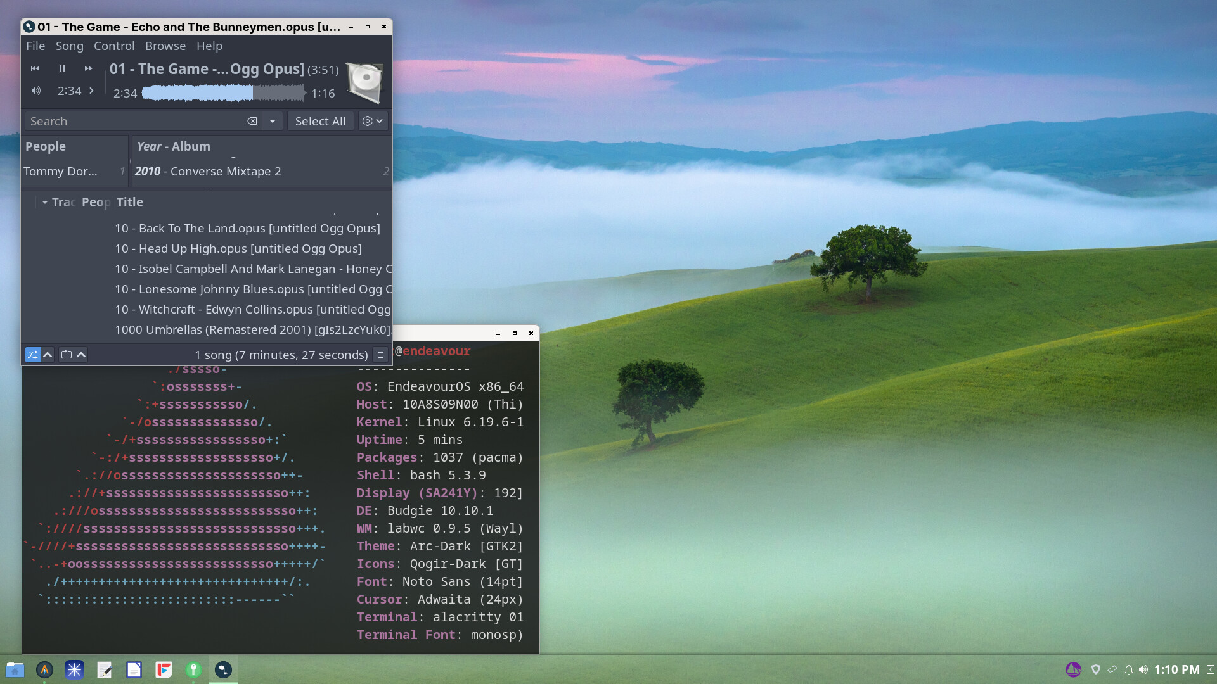Image resolution: width=1217 pixels, height=684 pixels.
Task: Skip to the previous track
Action: coord(35,68)
